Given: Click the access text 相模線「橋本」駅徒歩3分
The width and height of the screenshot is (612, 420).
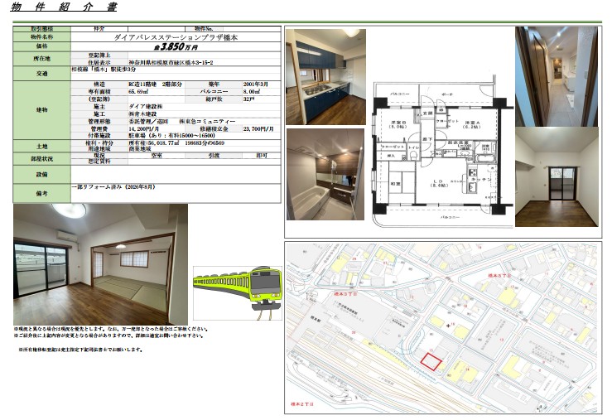Looking at the screenshot, I should 104,69.
